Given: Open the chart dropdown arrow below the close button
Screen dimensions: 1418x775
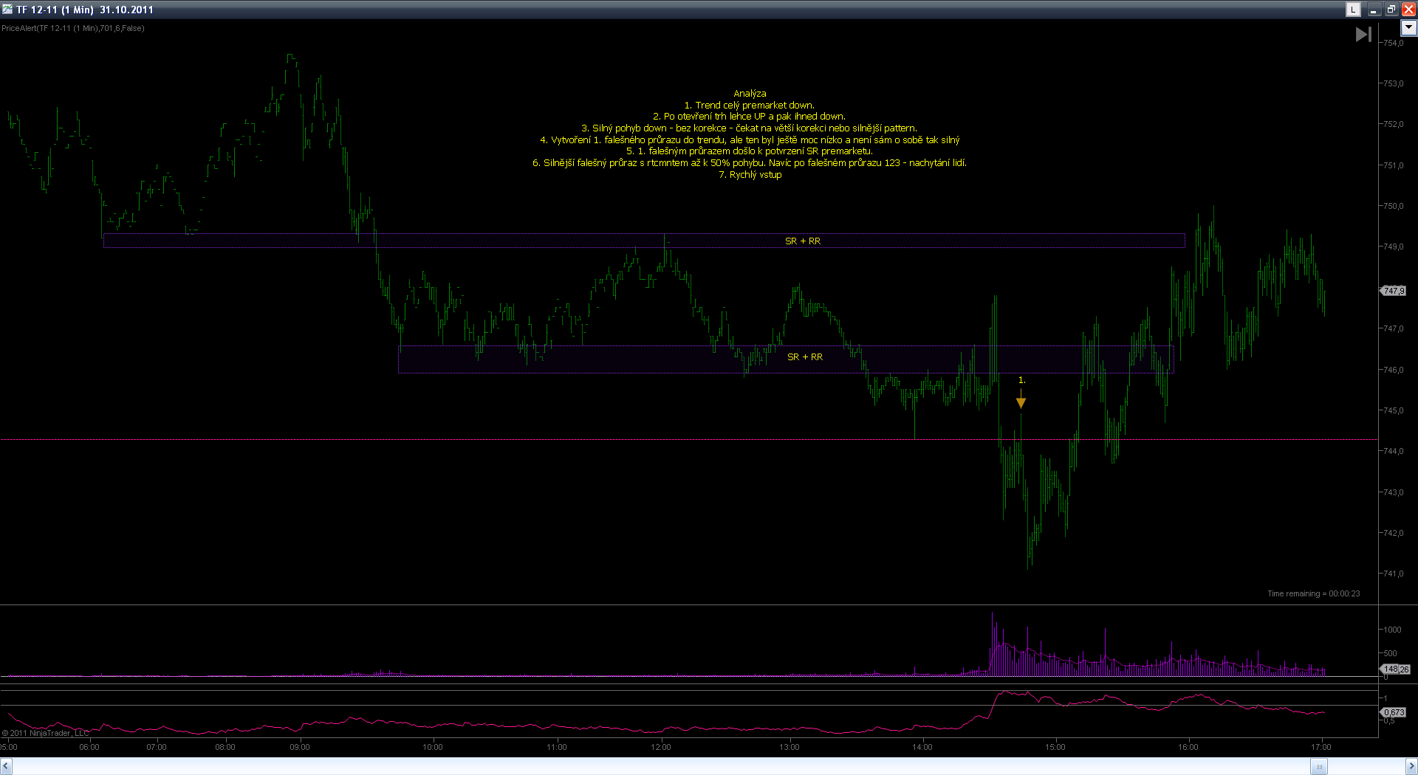Looking at the screenshot, I should coord(1408,28).
